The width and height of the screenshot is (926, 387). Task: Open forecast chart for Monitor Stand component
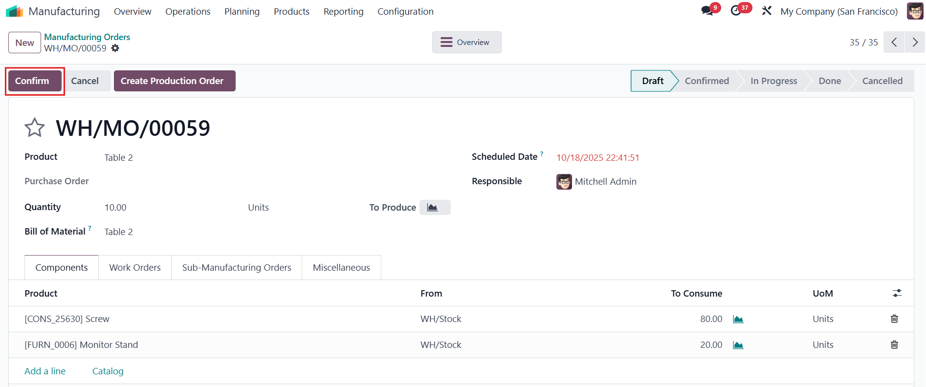pyautogui.click(x=738, y=345)
